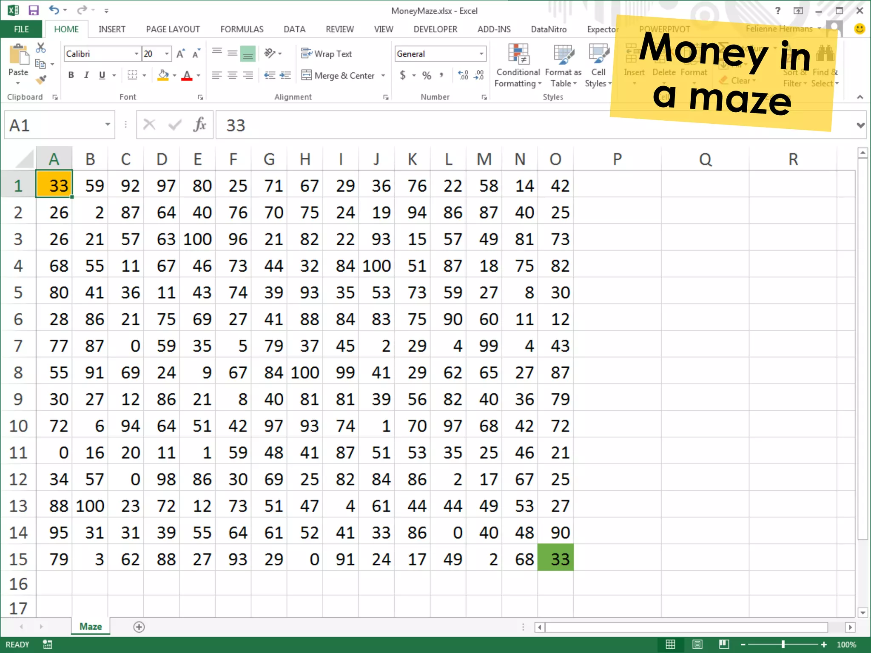The width and height of the screenshot is (871, 653).
Task: Toggle Bold formatting
Action: coord(71,75)
